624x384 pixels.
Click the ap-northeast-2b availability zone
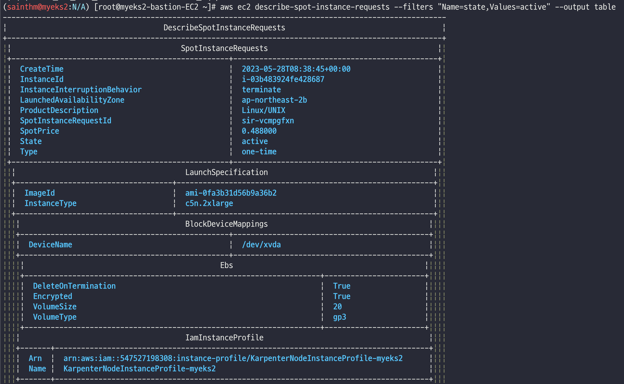[x=274, y=100]
